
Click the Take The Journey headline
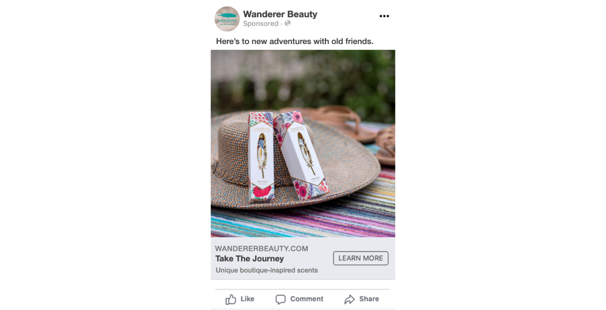pyautogui.click(x=250, y=259)
